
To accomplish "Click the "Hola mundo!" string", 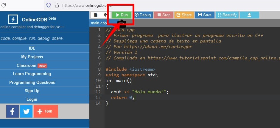I will point(149,92).
